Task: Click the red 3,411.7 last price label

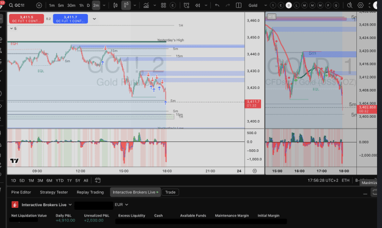Action: click(x=252, y=104)
